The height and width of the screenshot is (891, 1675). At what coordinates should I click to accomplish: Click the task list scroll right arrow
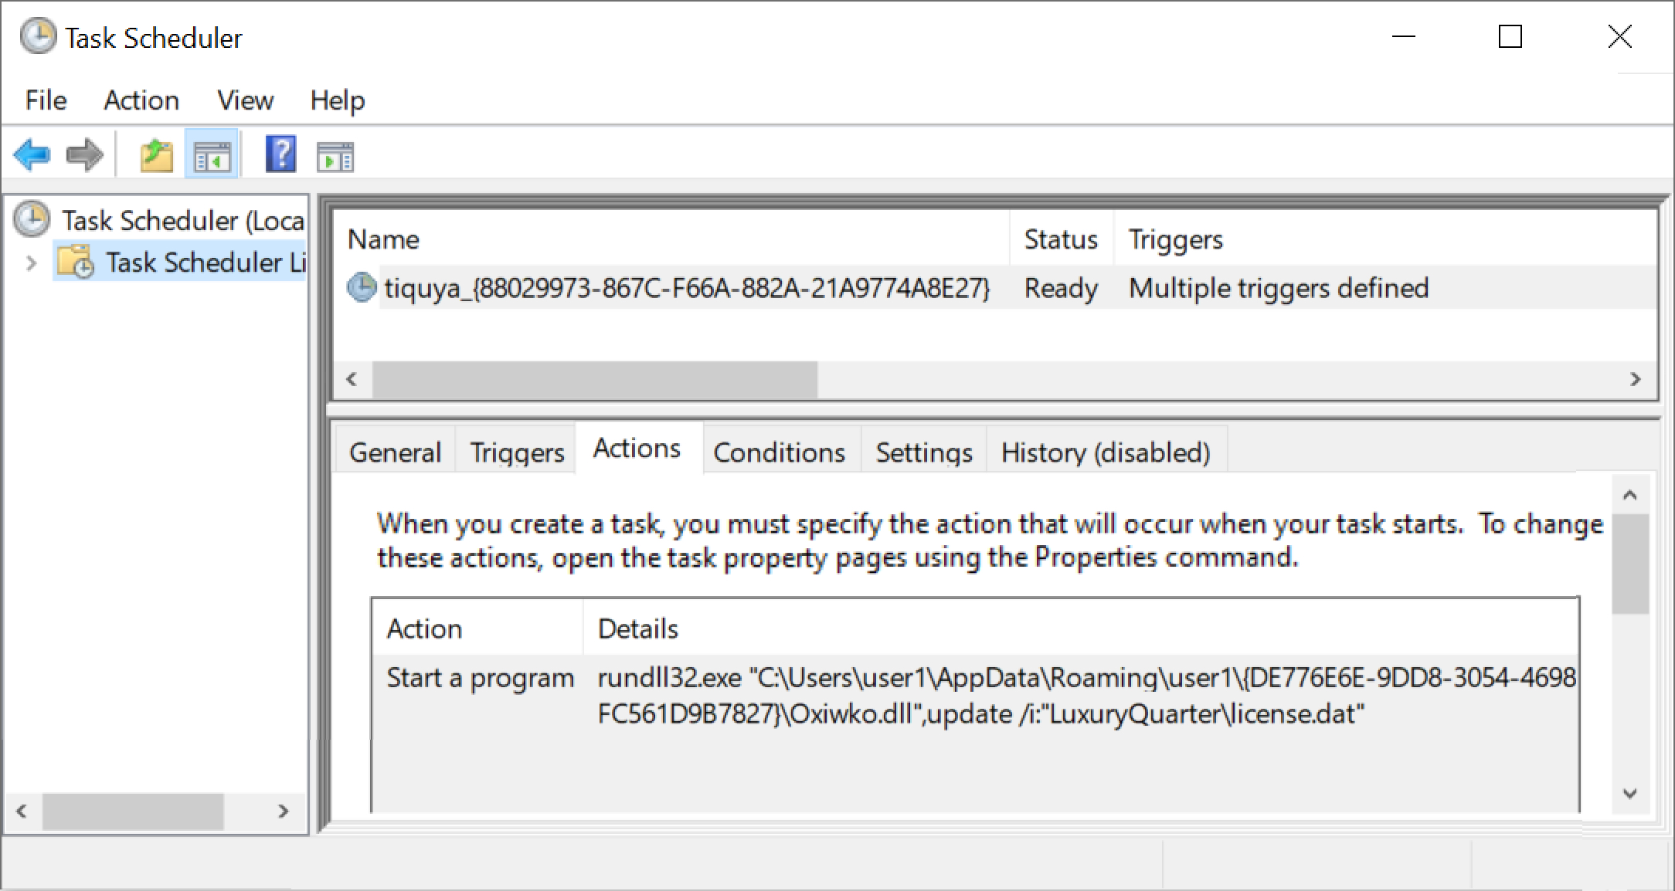1635,379
